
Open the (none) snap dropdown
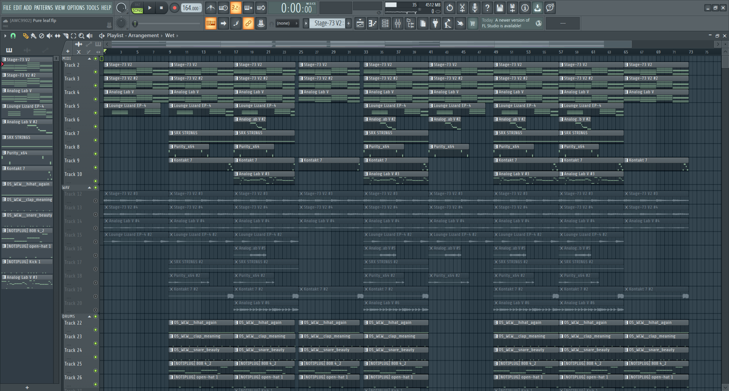click(x=287, y=24)
